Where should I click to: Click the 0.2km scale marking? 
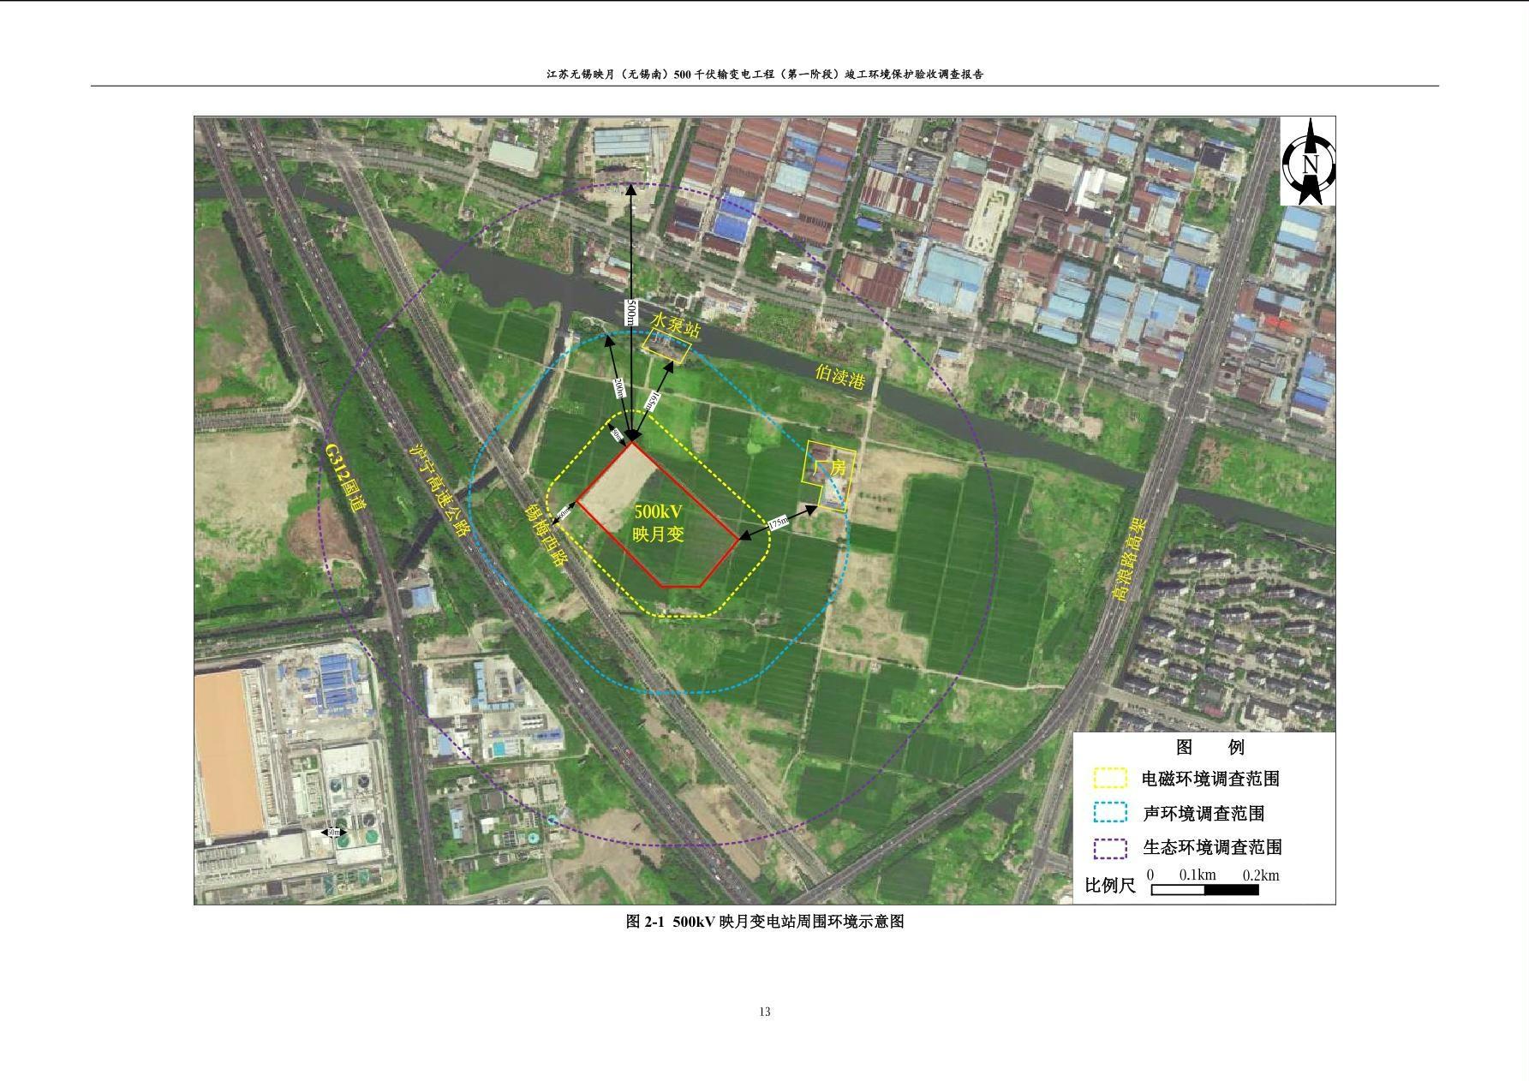[1260, 875]
